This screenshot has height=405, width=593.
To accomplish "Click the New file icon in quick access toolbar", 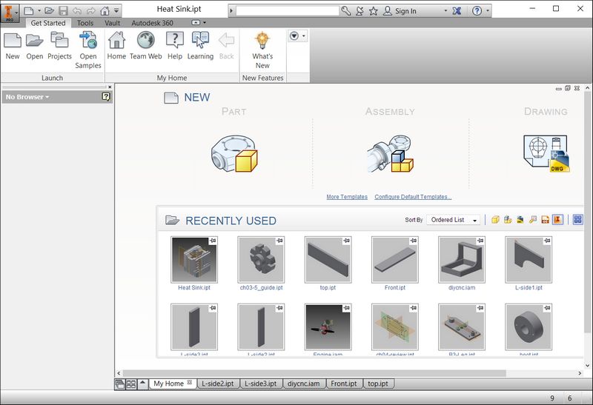I will tap(29, 11).
